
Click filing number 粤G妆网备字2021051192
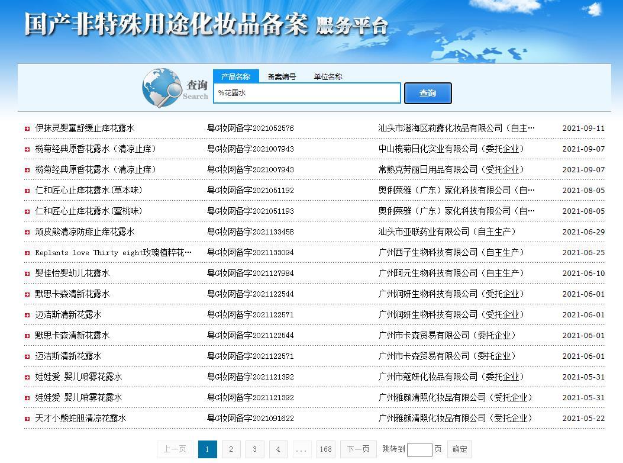250,190
